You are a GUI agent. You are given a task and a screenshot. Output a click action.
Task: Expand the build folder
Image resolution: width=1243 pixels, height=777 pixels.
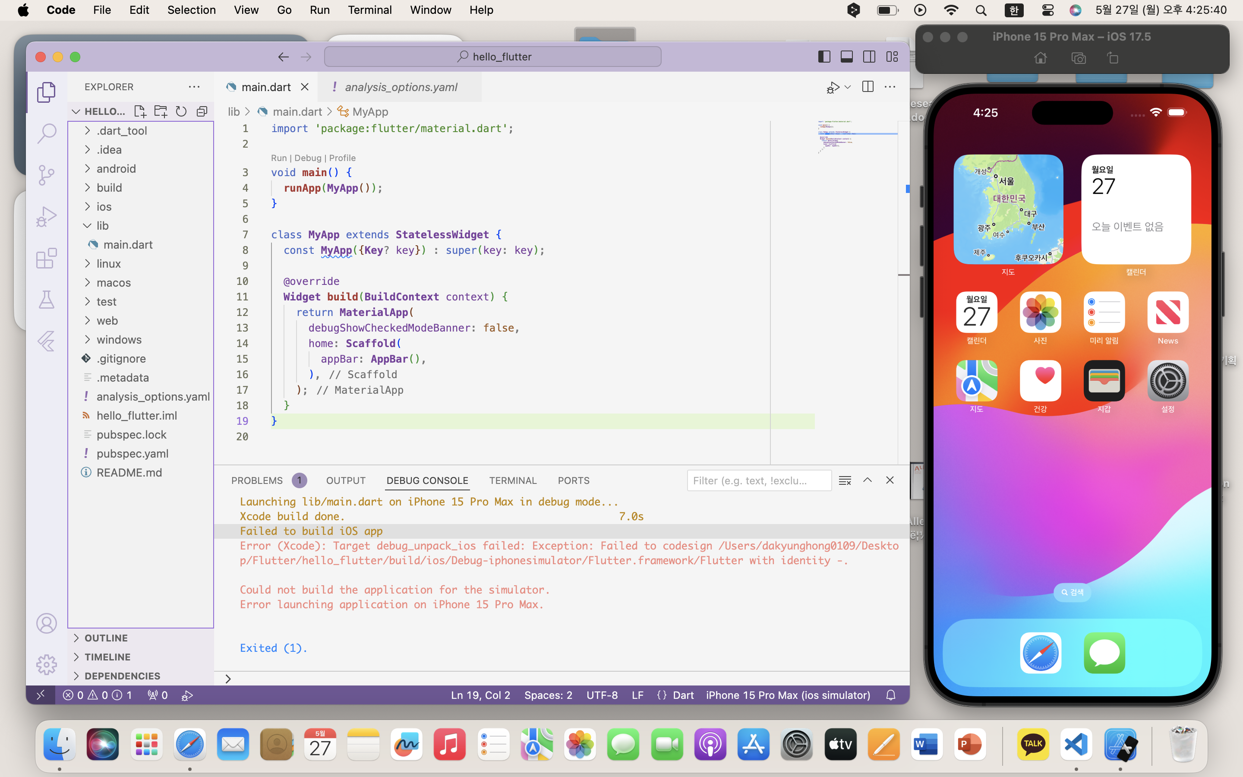click(x=141, y=188)
